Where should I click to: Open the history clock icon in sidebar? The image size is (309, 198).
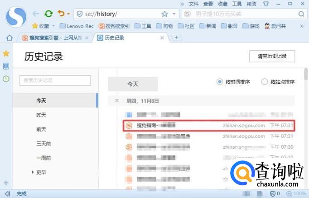pyautogui.click(x=6, y=79)
